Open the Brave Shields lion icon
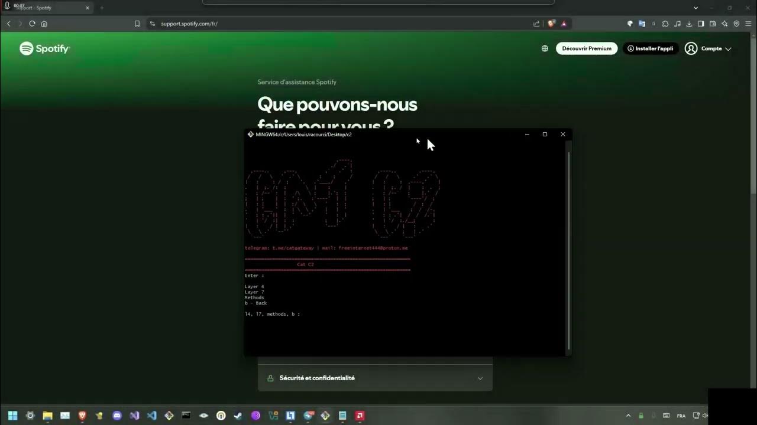This screenshot has height=425, width=757. point(551,24)
